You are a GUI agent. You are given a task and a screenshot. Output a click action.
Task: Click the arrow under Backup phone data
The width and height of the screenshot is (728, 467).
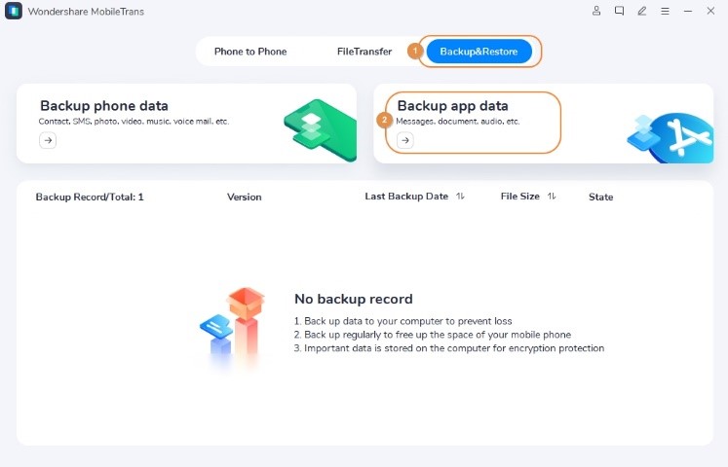coord(48,140)
